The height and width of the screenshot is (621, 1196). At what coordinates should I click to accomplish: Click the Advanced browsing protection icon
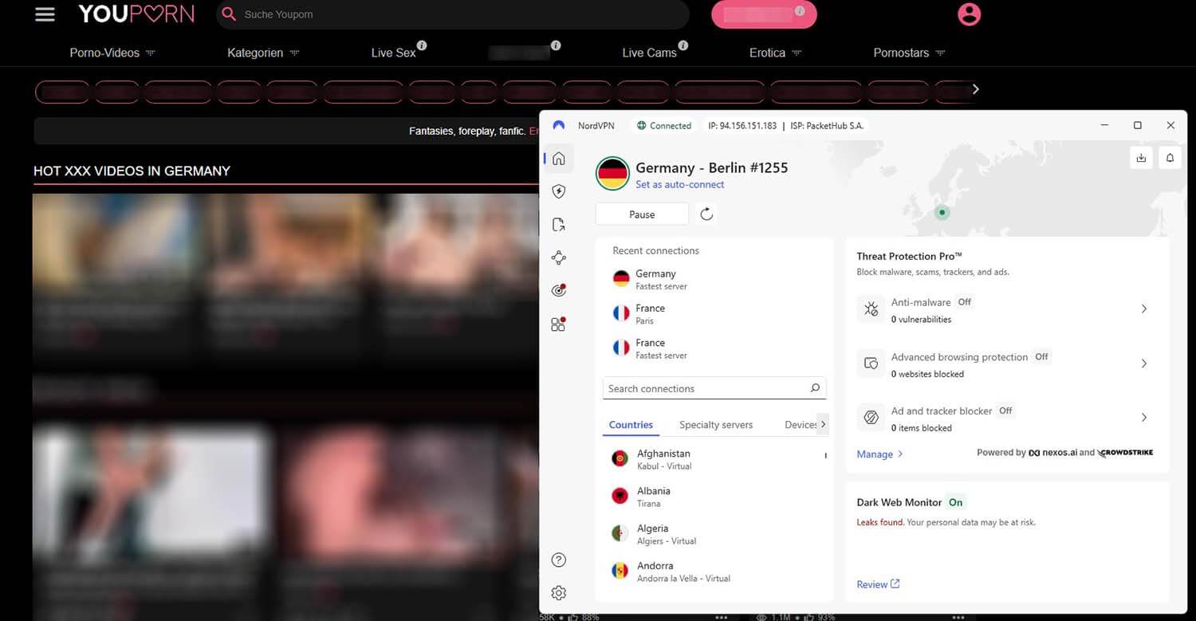tap(871, 364)
